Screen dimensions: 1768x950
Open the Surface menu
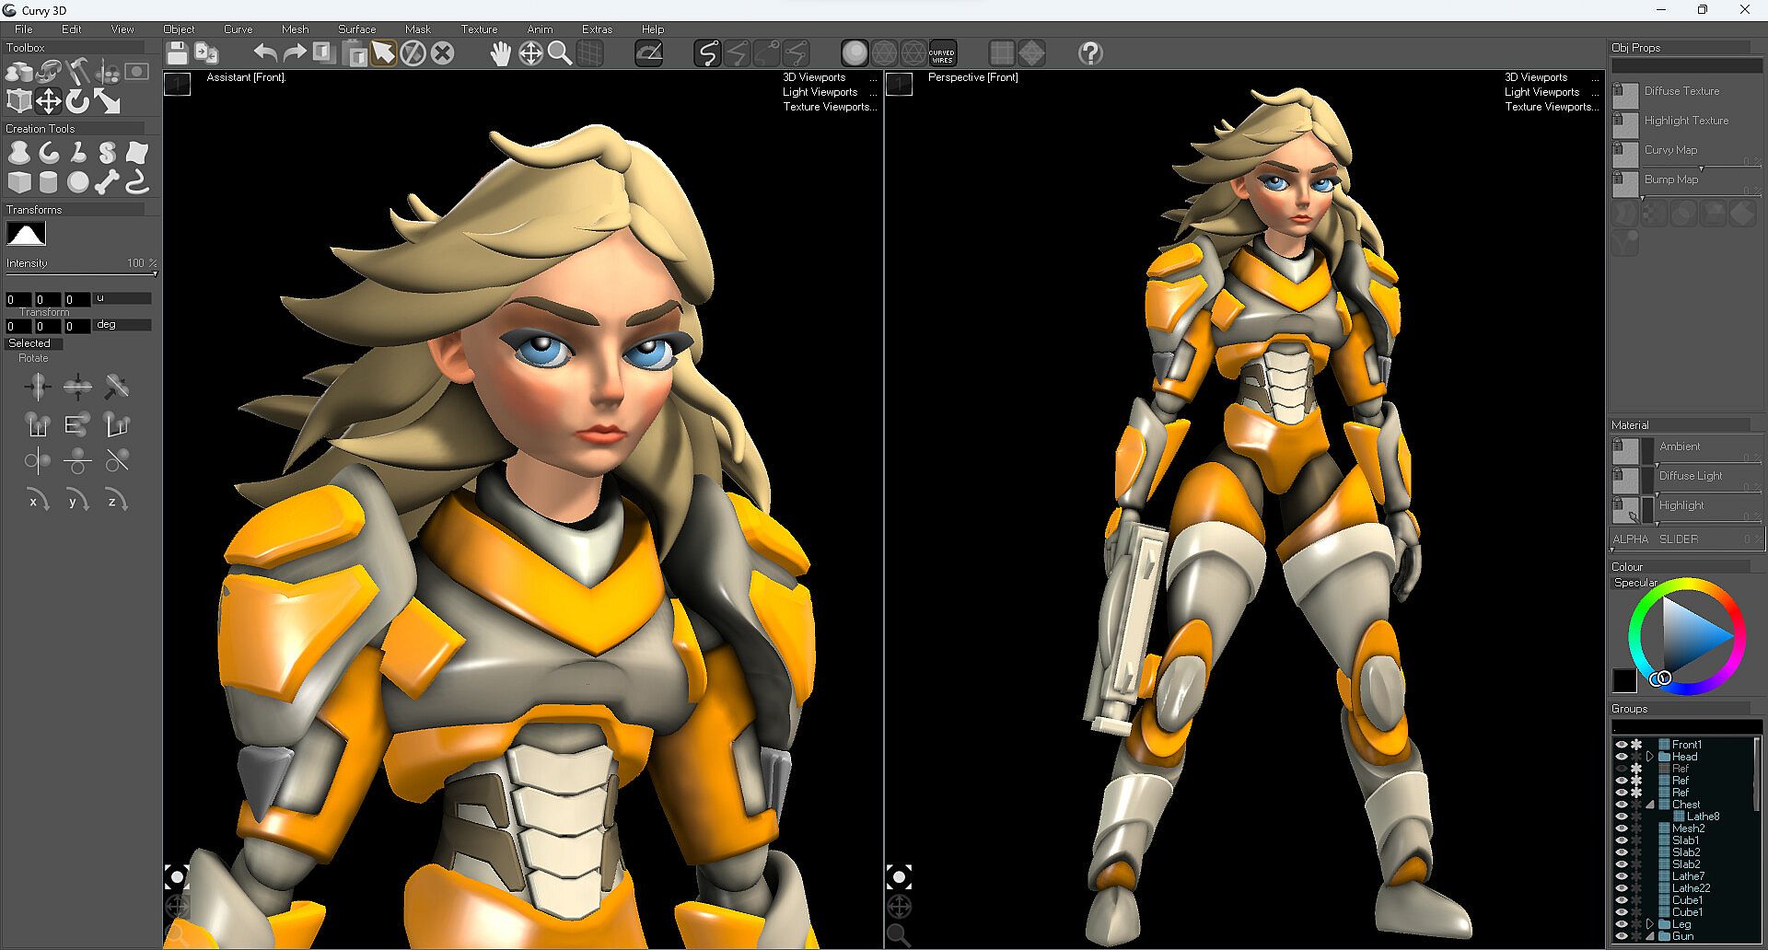click(x=356, y=29)
